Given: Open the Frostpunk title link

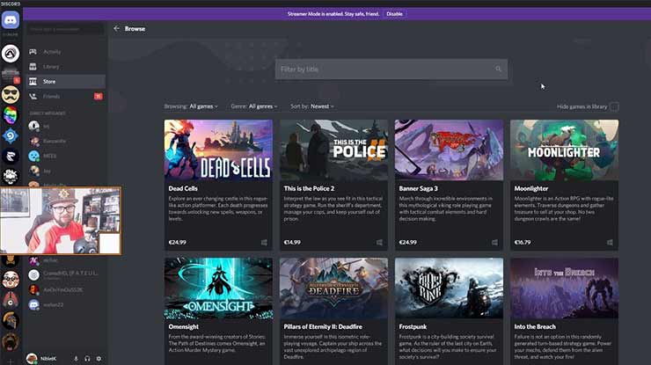Looking at the screenshot, I should pos(413,327).
